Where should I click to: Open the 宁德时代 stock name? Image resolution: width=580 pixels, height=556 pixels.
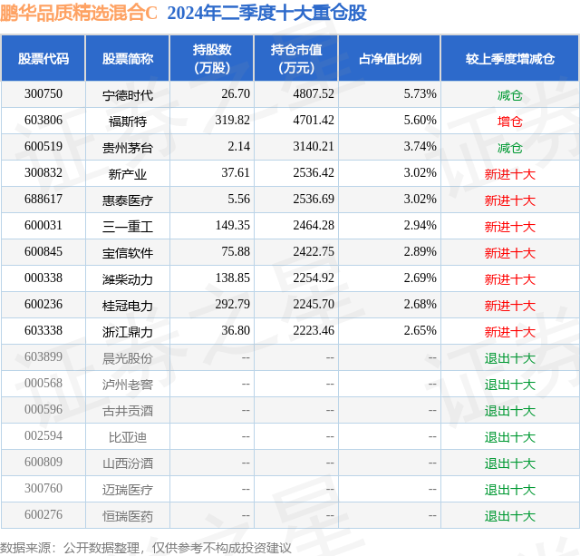(128, 95)
